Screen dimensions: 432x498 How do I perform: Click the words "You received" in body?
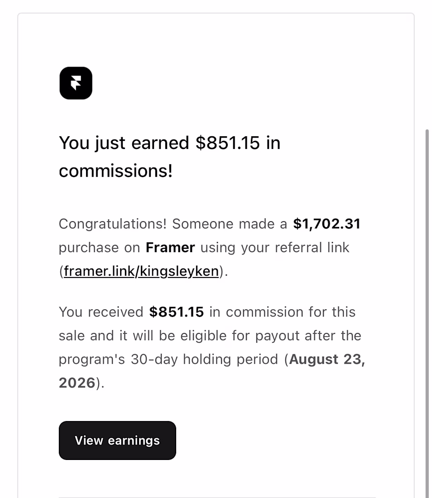(101, 312)
